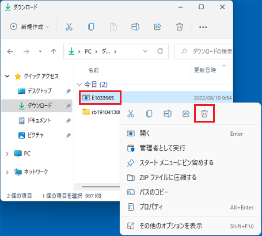Screen dimensions: 262x236
Task: Unpin デスクトップ using its pin icon
Action: pos(69,91)
